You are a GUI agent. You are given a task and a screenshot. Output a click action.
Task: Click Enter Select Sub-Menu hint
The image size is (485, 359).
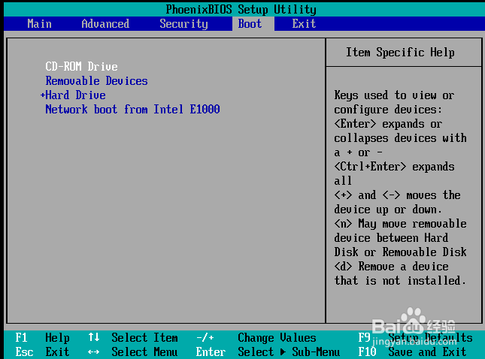pos(268,352)
